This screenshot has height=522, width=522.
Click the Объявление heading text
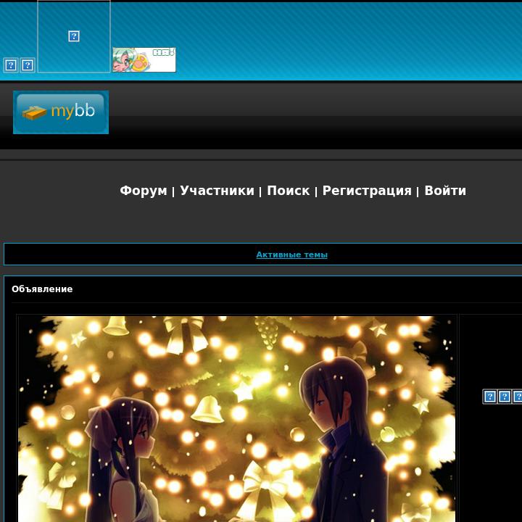click(42, 289)
